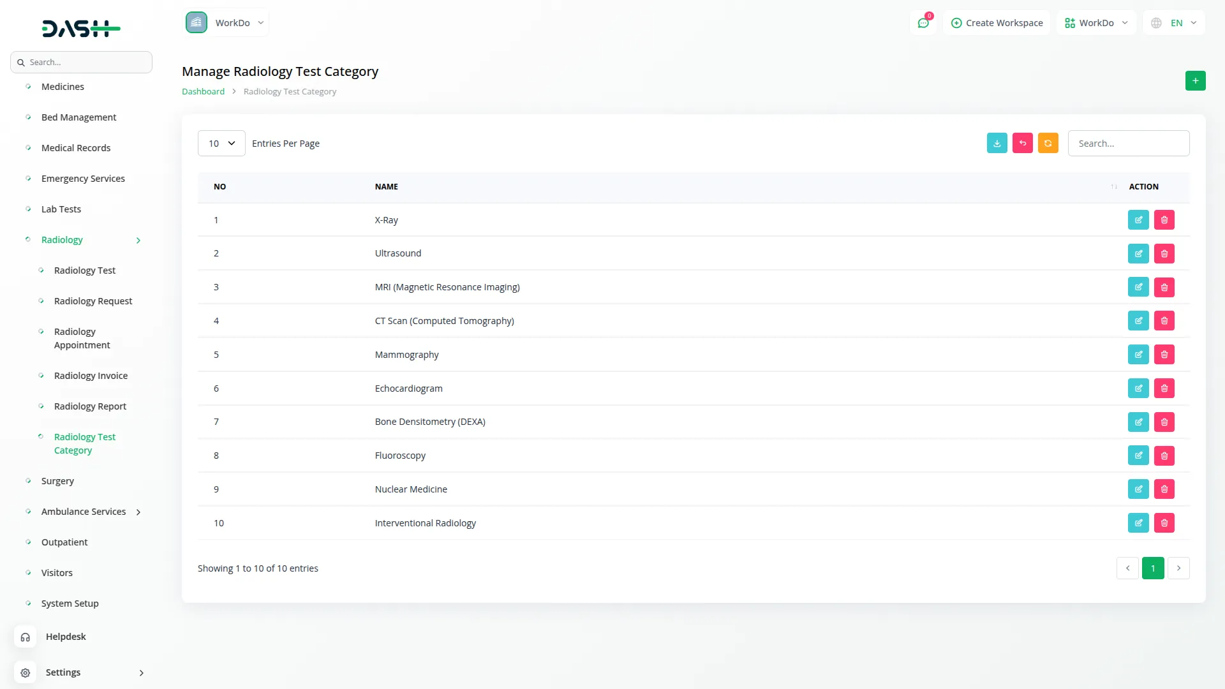Go to Lab Tests menu item
The height and width of the screenshot is (689, 1225).
tap(61, 209)
